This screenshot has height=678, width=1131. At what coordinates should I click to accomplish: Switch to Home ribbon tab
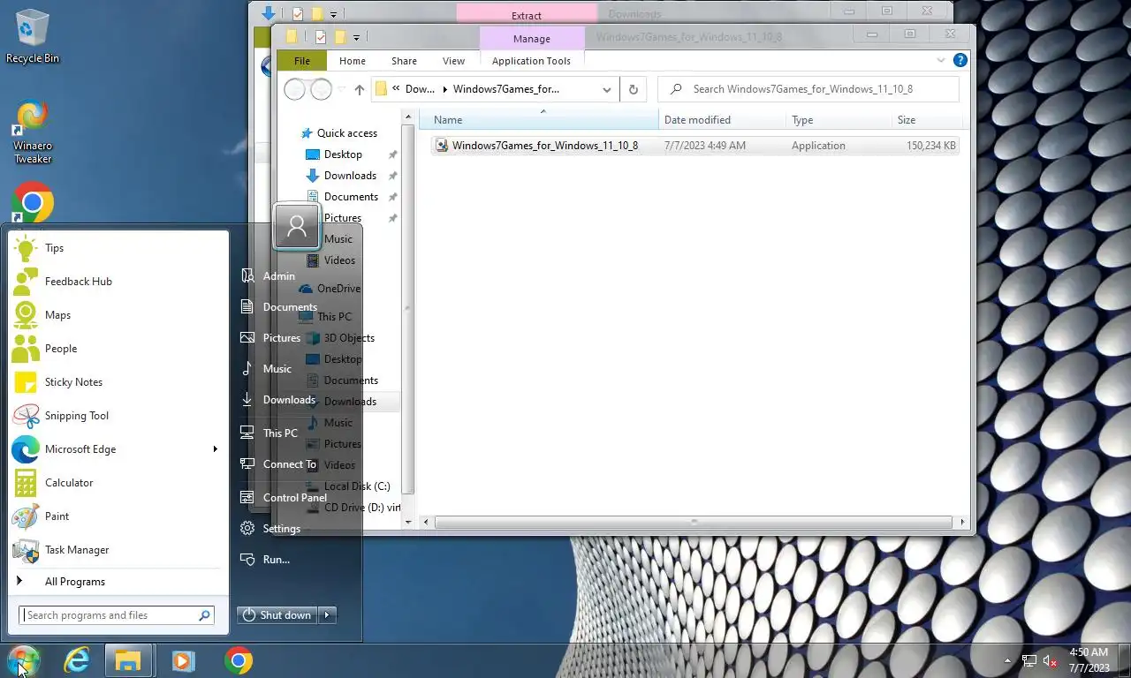pos(353,61)
